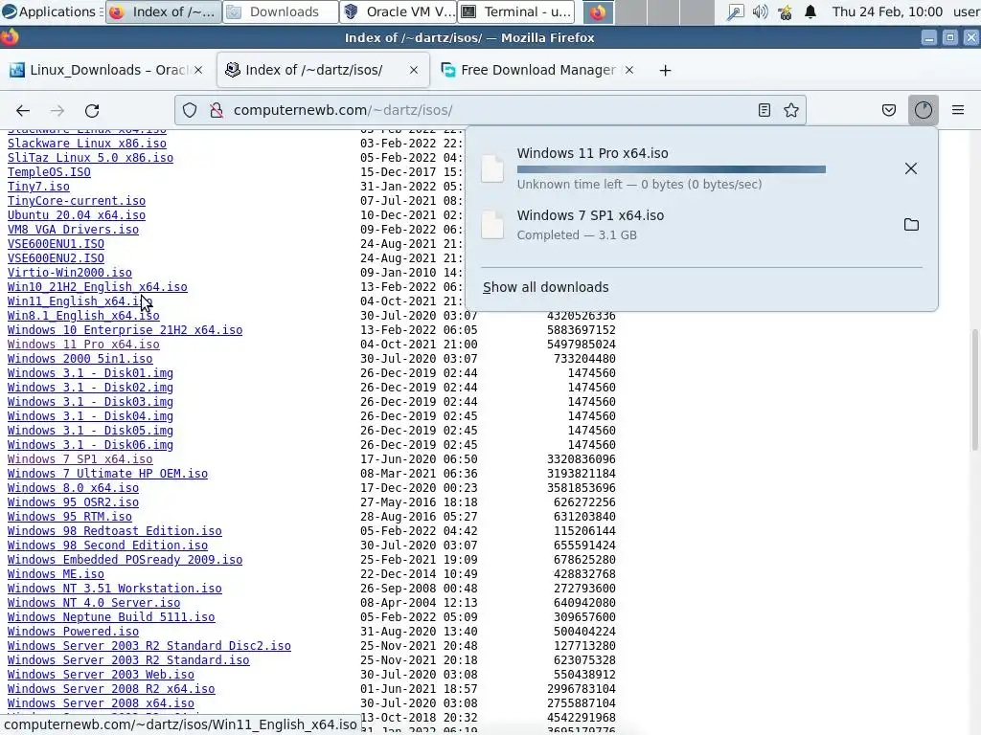
Task: Close the Free Download Manager tab
Action: point(629,70)
